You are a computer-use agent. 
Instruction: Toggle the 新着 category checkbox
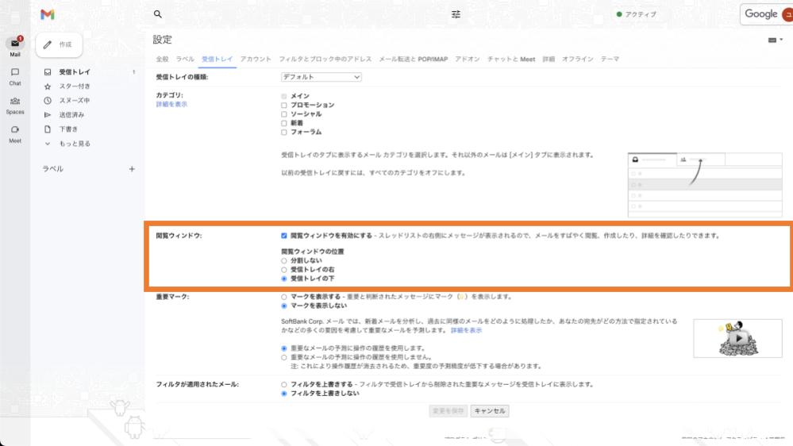pos(283,123)
